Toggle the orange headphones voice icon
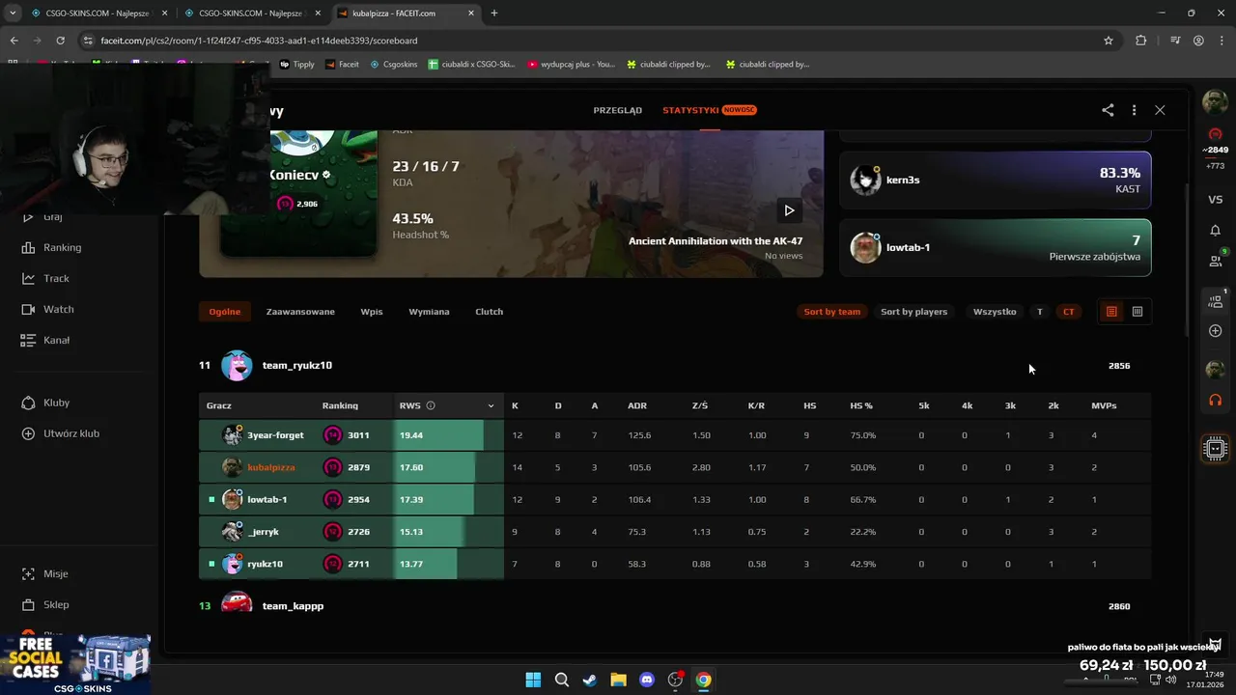This screenshot has width=1236, height=695. [1216, 400]
